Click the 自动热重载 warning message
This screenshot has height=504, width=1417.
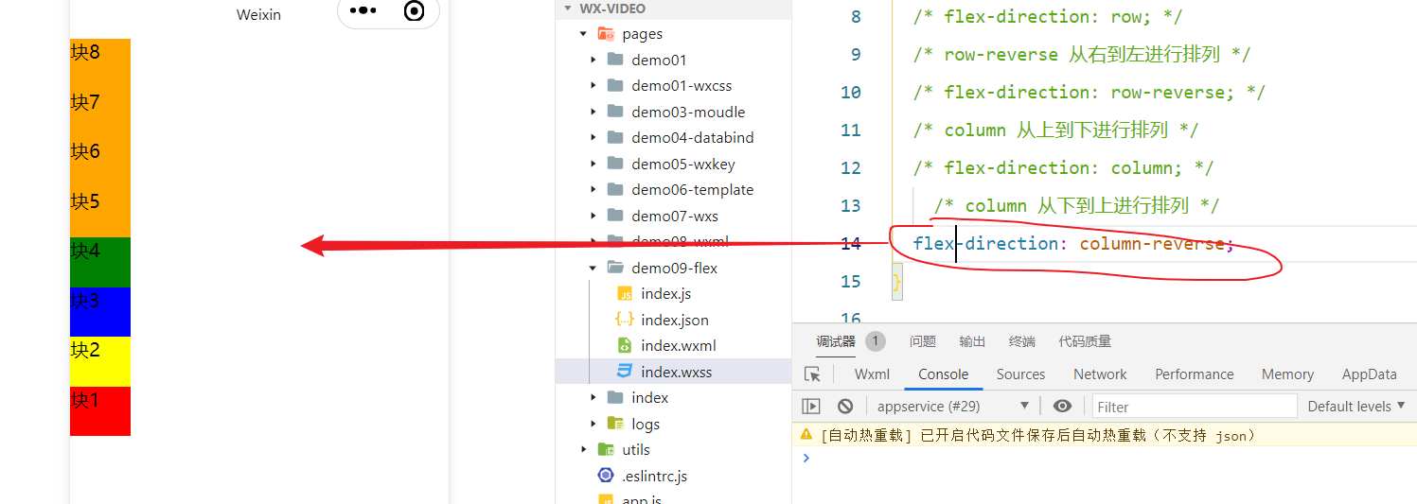[1038, 435]
